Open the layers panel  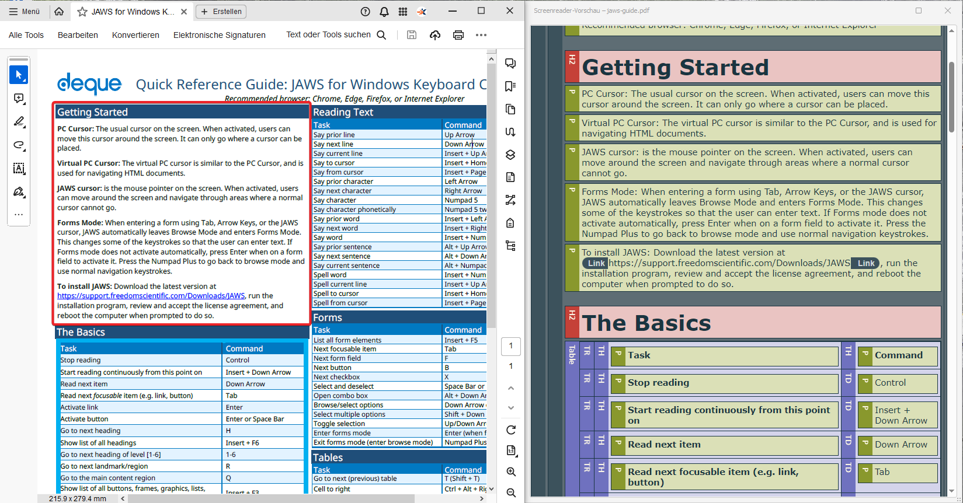(510, 155)
